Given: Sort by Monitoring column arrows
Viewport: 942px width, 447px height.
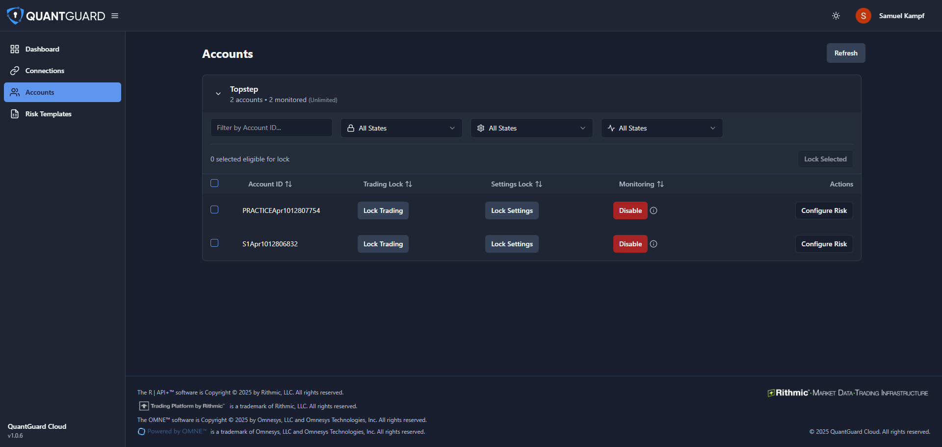Looking at the screenshot, I should click(660, 184).
